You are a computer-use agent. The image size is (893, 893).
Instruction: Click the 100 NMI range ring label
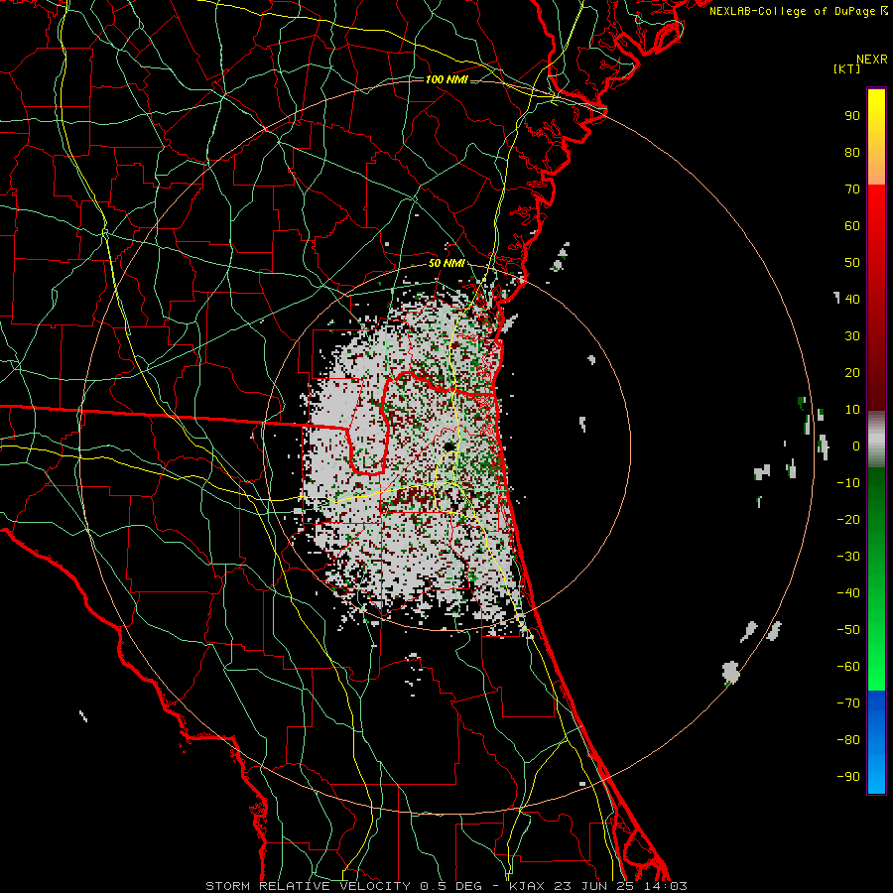click(x=446, y=79)
